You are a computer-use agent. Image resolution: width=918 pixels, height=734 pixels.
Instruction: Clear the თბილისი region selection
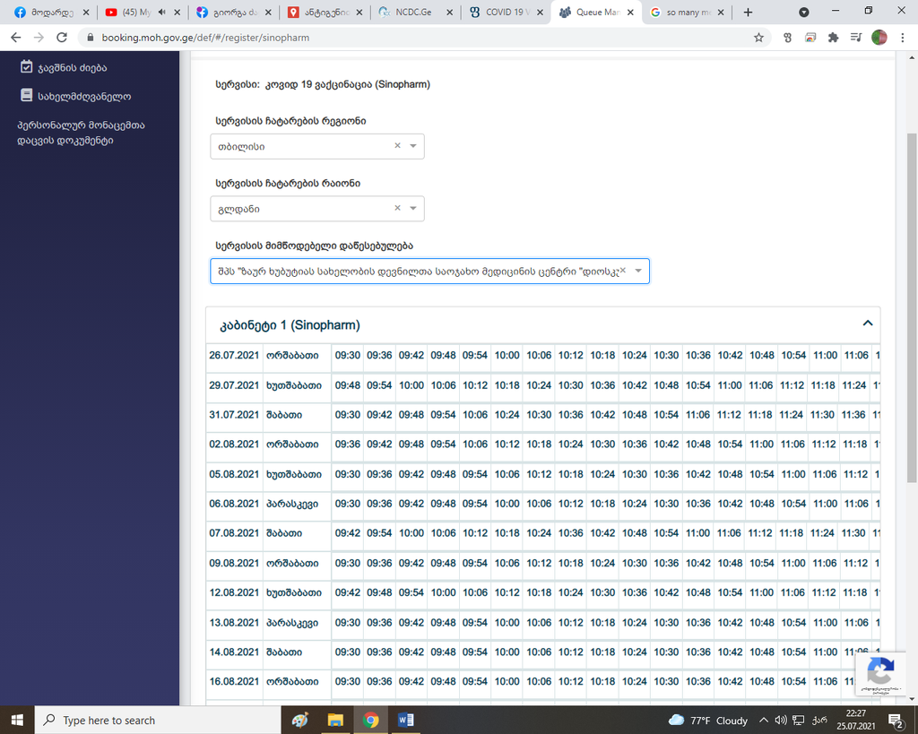(397, 146)
